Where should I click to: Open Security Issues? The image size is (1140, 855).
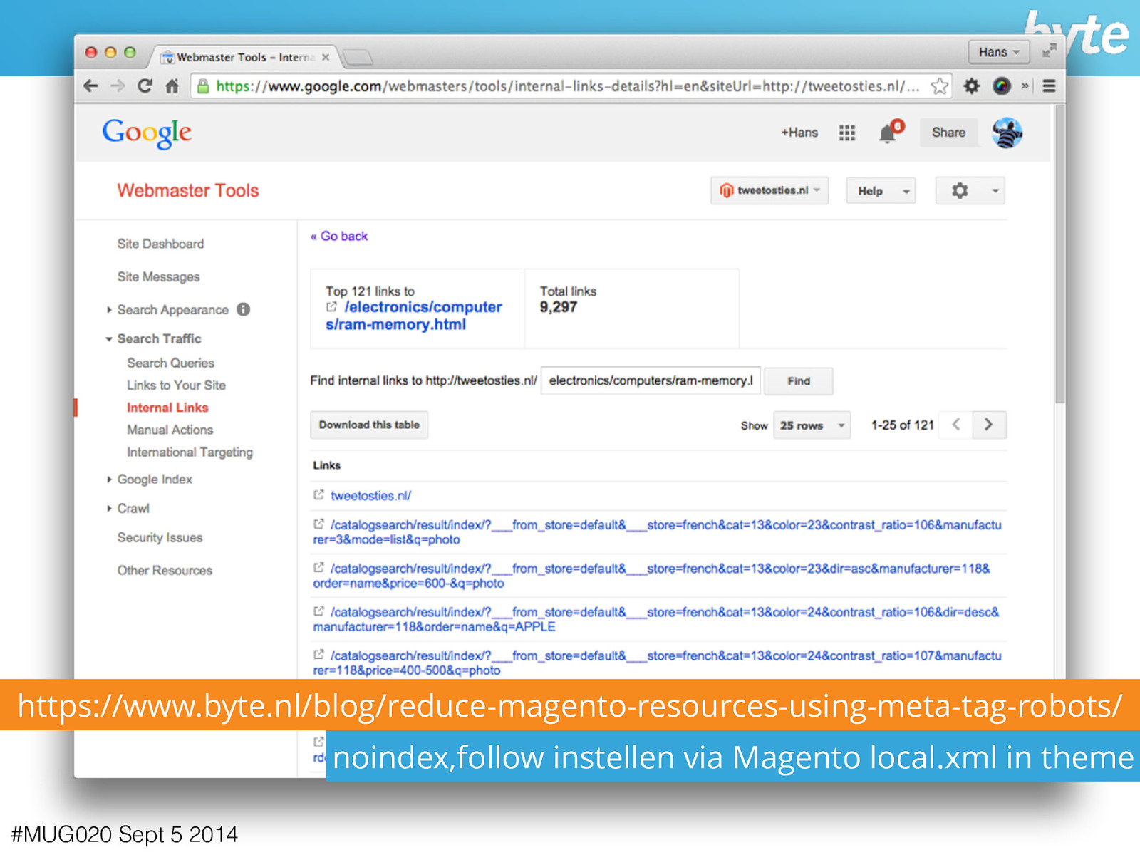pos(160,537)
